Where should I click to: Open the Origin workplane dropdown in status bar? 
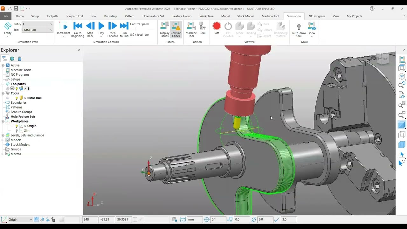[20, 219]
